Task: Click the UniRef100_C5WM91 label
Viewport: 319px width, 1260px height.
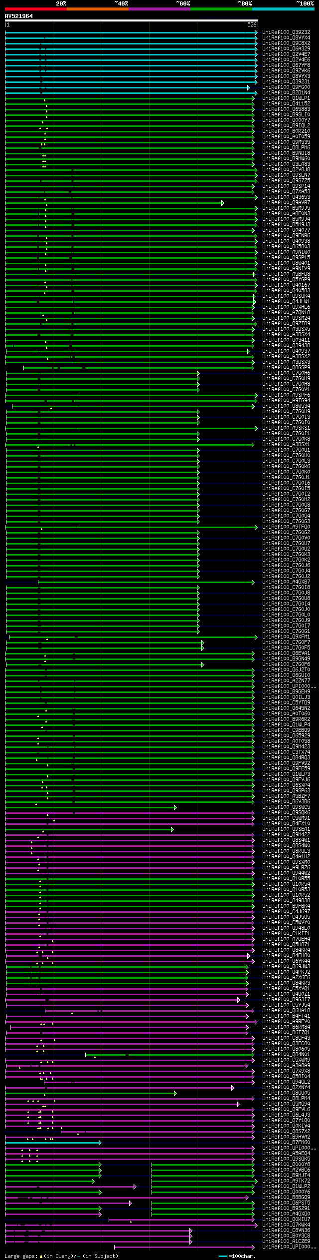Action: [286, 818]
